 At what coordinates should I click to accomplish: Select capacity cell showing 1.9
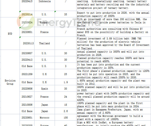click(66, 82)
